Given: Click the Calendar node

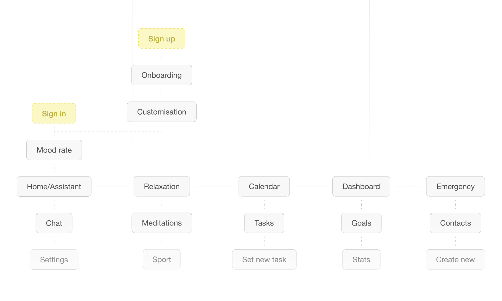Looking at the screenshot, I should click(264, 186).
